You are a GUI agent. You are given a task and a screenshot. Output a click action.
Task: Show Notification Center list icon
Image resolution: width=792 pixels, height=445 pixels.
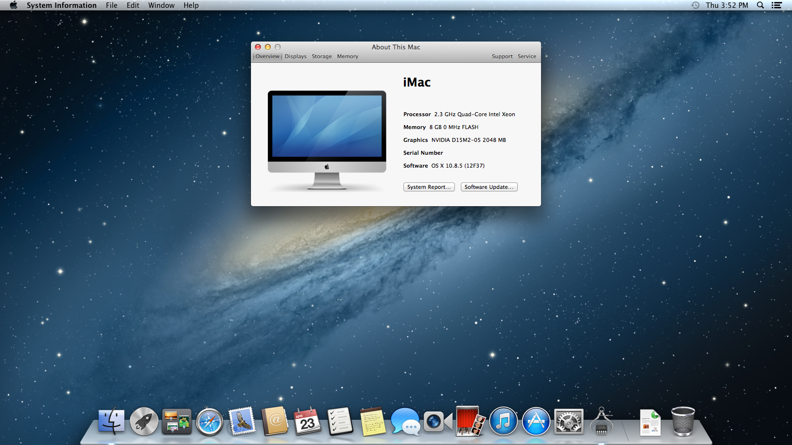(777, 5)
